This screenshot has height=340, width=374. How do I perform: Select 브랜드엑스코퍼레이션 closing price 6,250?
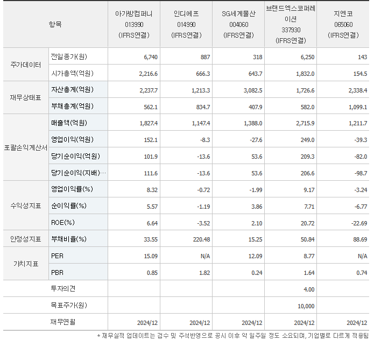click(x=307, y=57)
